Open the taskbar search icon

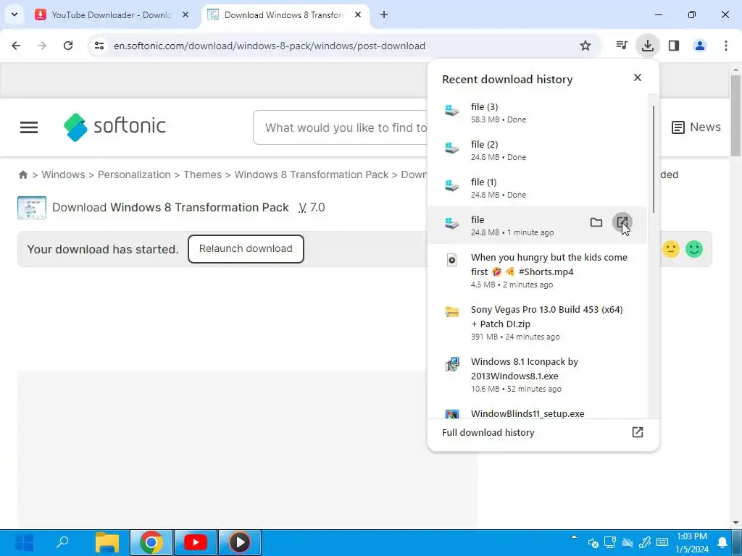coord(62,542)
